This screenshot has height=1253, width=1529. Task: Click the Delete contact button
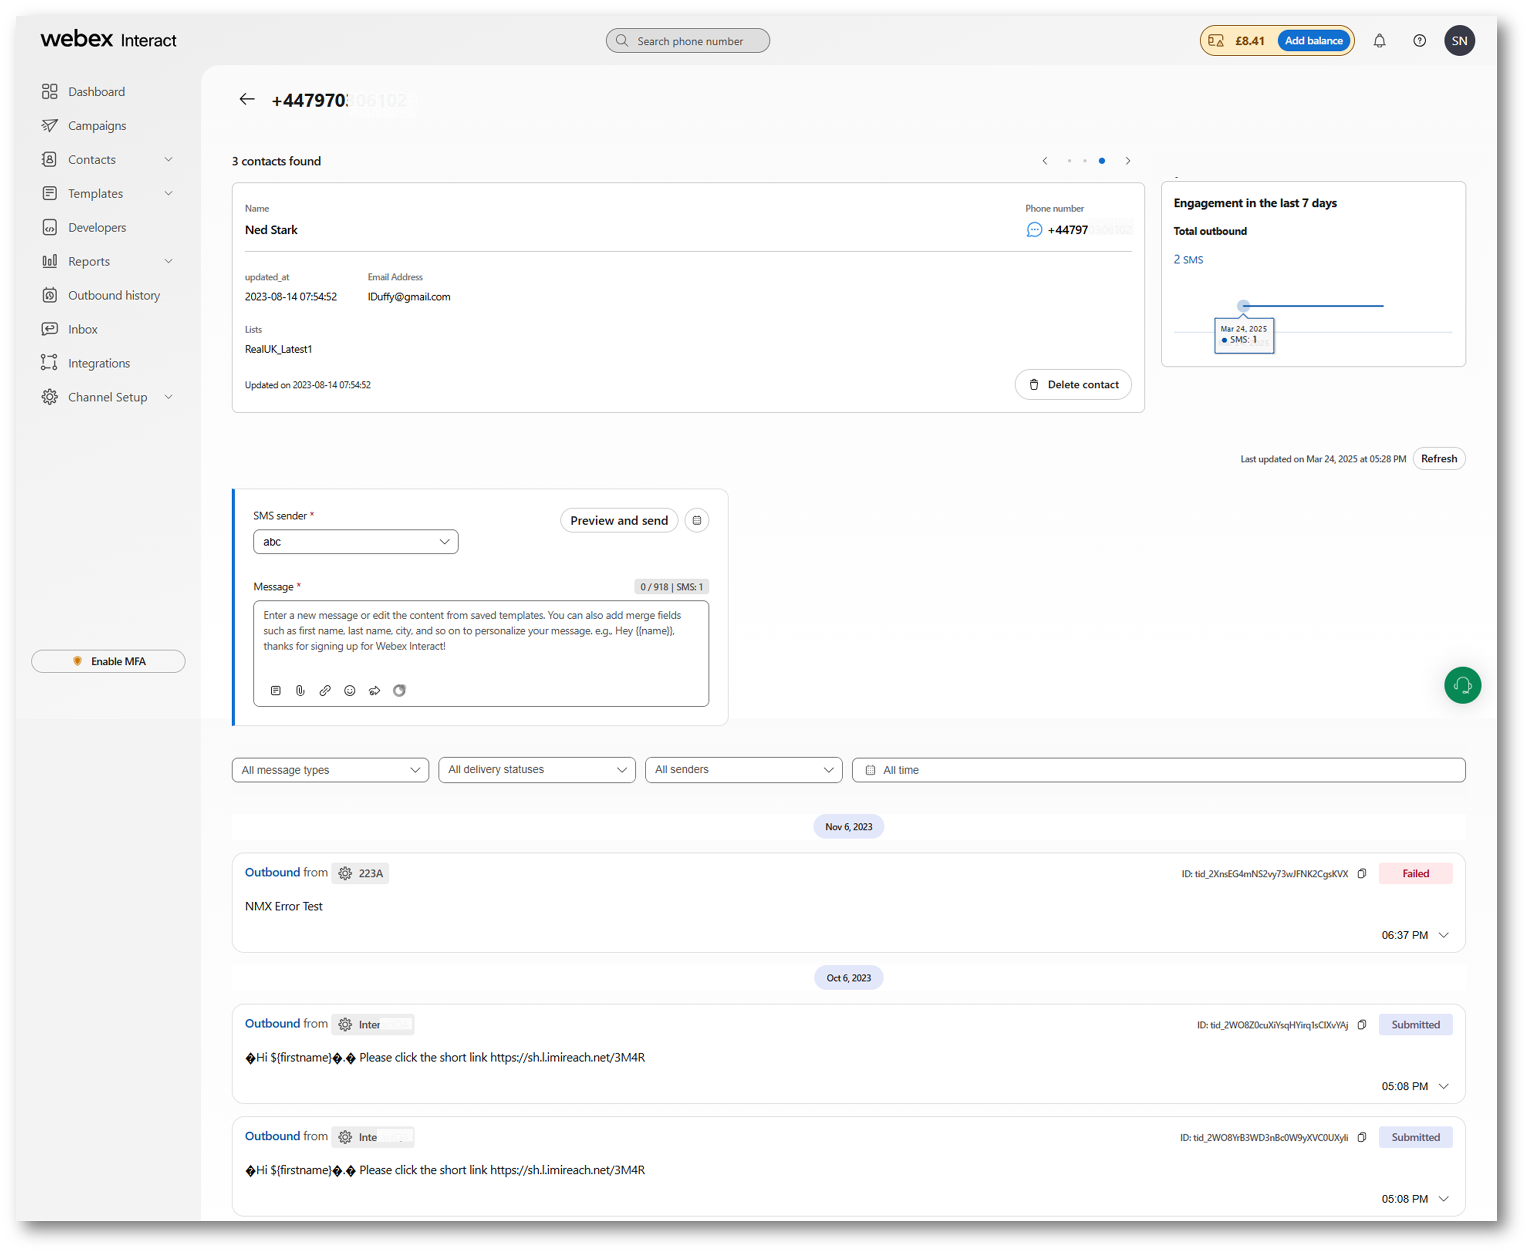(1073, 385)
